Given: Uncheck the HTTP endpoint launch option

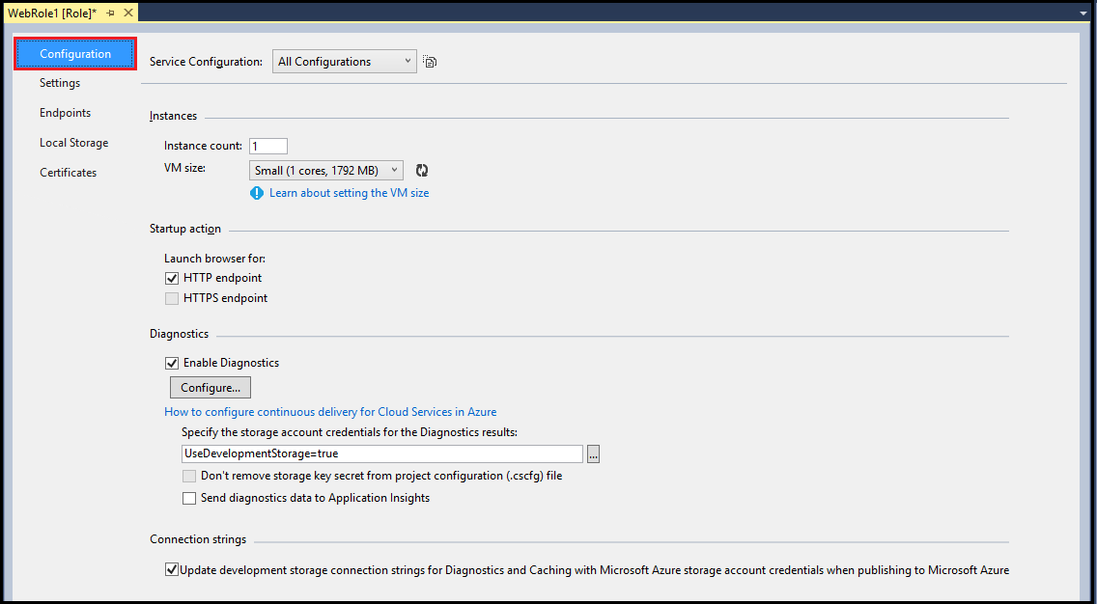Looking at the screenshot, I should tap(171, 278).
